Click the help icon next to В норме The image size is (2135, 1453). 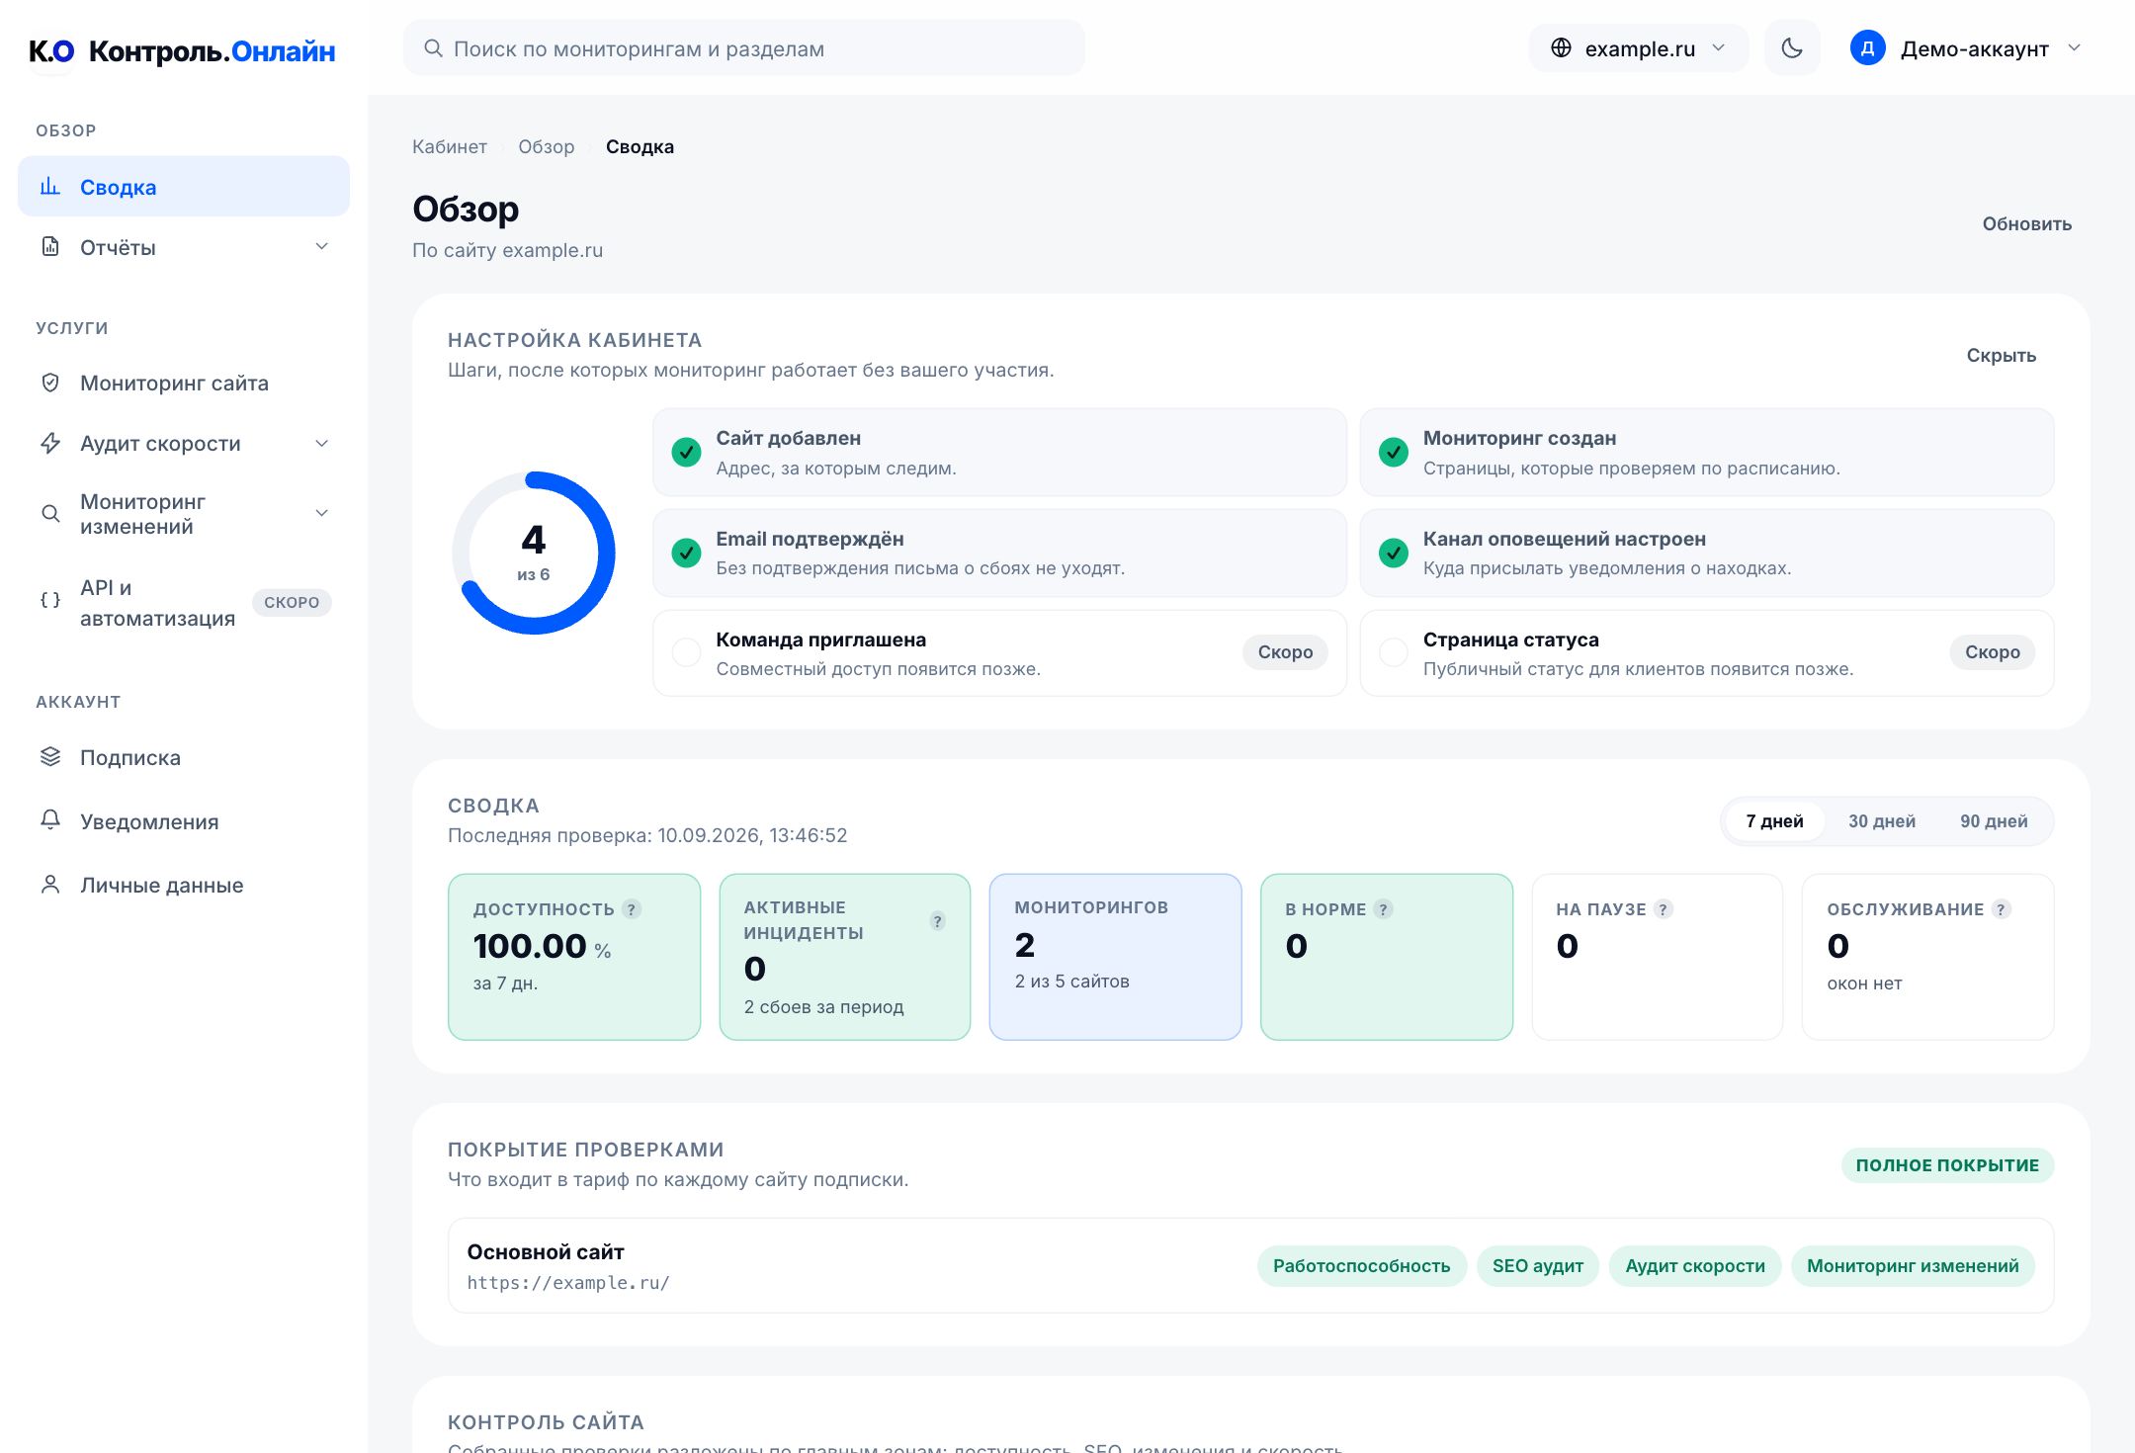1384,909
